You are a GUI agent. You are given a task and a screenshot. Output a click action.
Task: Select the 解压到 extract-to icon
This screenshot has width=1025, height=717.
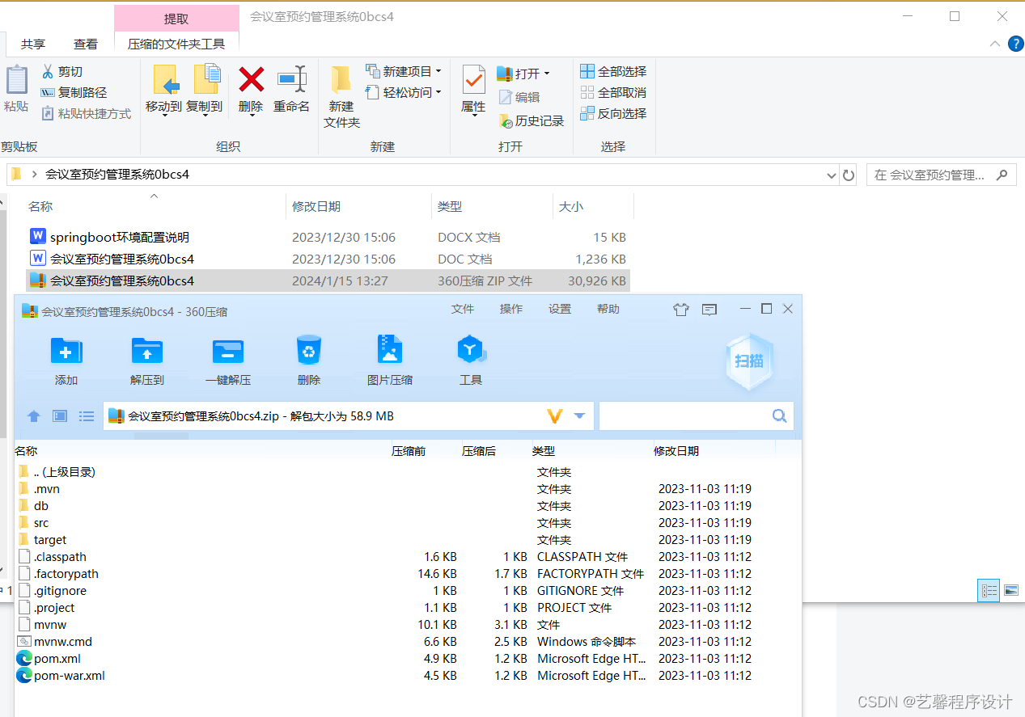point(146,359)
